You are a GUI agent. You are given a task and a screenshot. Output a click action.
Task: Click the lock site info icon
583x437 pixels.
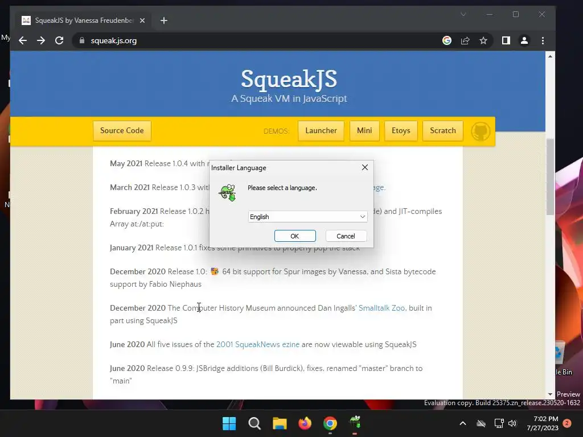(82, 40)
